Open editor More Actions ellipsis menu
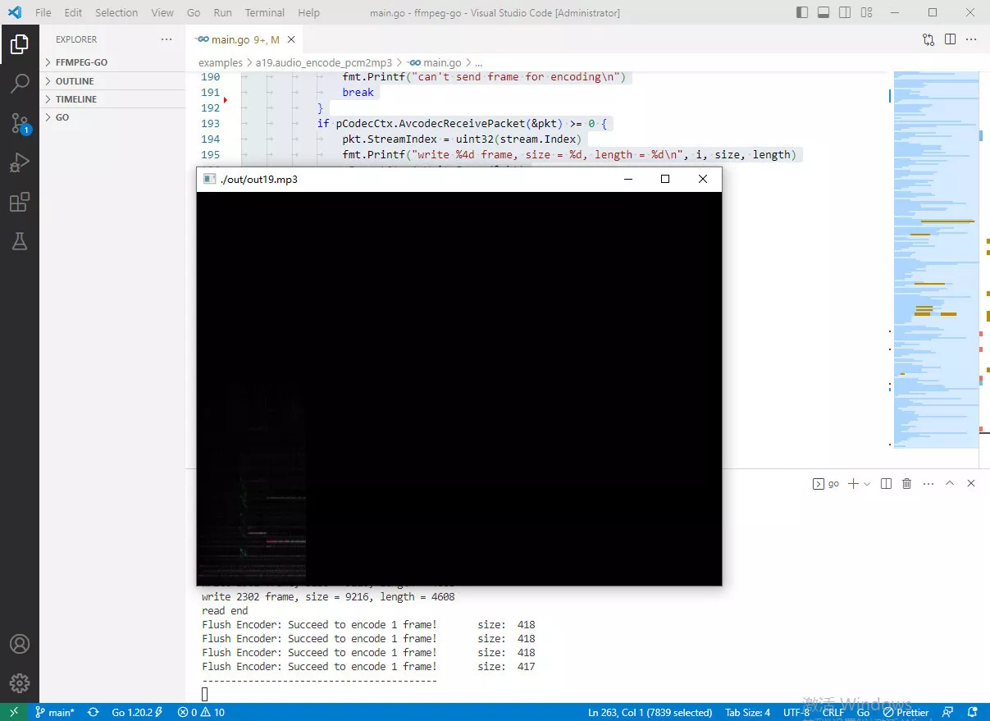This screenshot has height=721, width=990. pyautogui.click(x=971, y=39)
